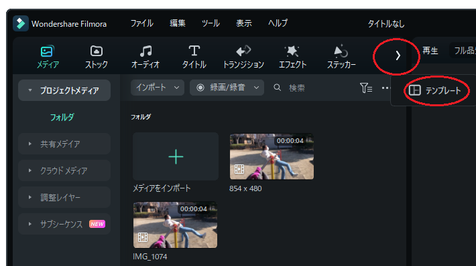This screenshot has height=266, width=476.
Task: Open the ステッカー tab
Action: point(341,57)
